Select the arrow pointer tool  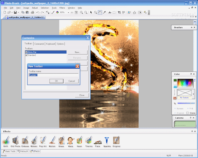pyautogui.click(x=91, y=12)
